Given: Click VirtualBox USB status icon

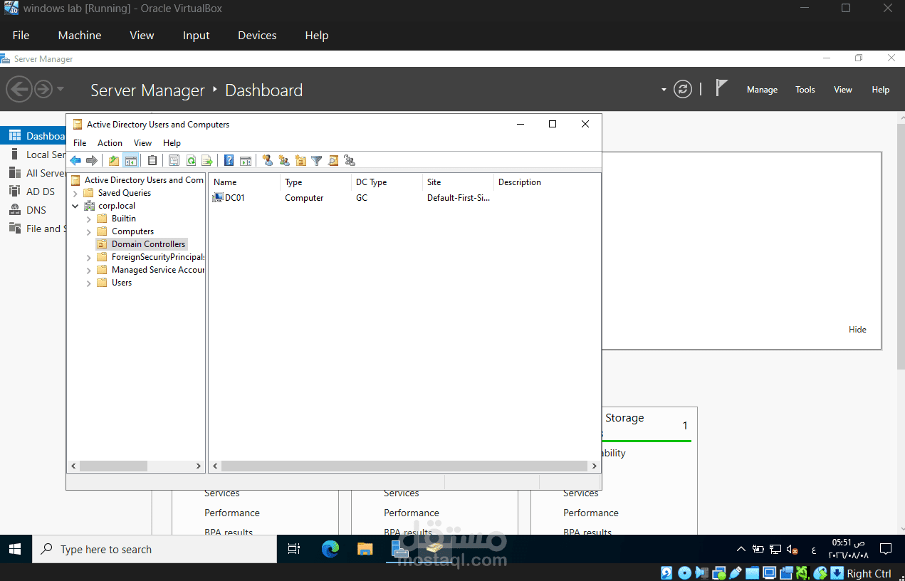Looking at the screenshot, I should click(736, 573).
